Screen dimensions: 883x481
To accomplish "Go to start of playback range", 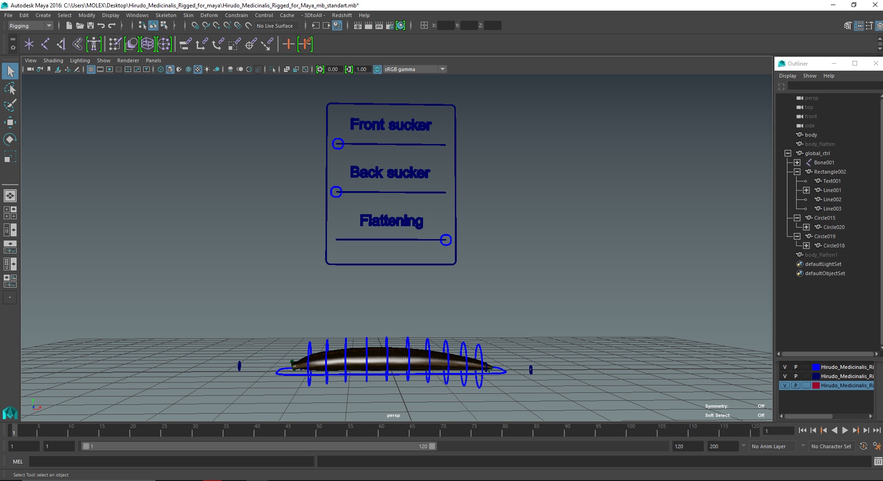I will click(x=802, y=430).
